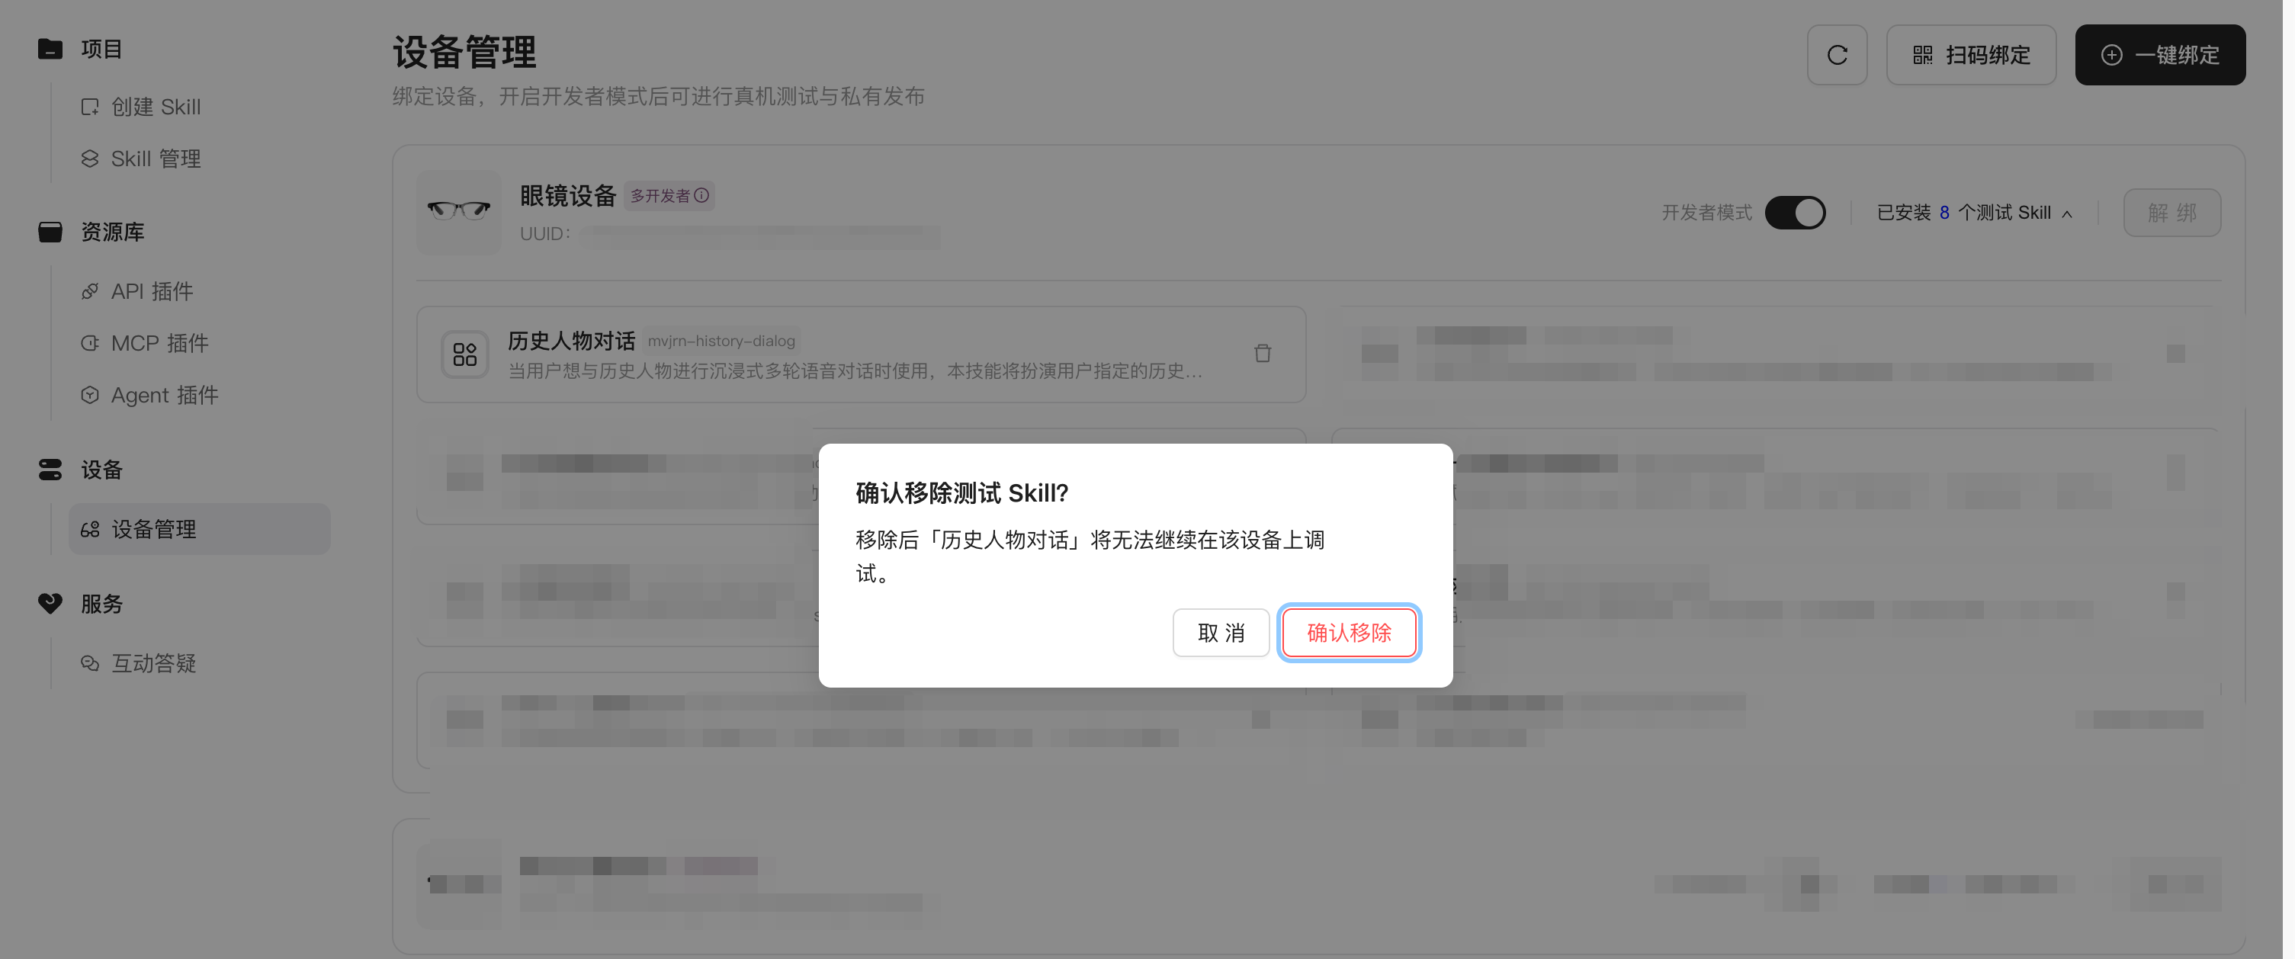Open 创建 Skill in the sidebar
2295x959 pixels.
(x=156, y=107)
